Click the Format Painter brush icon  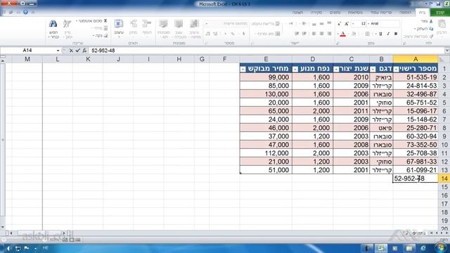point(431,37)
